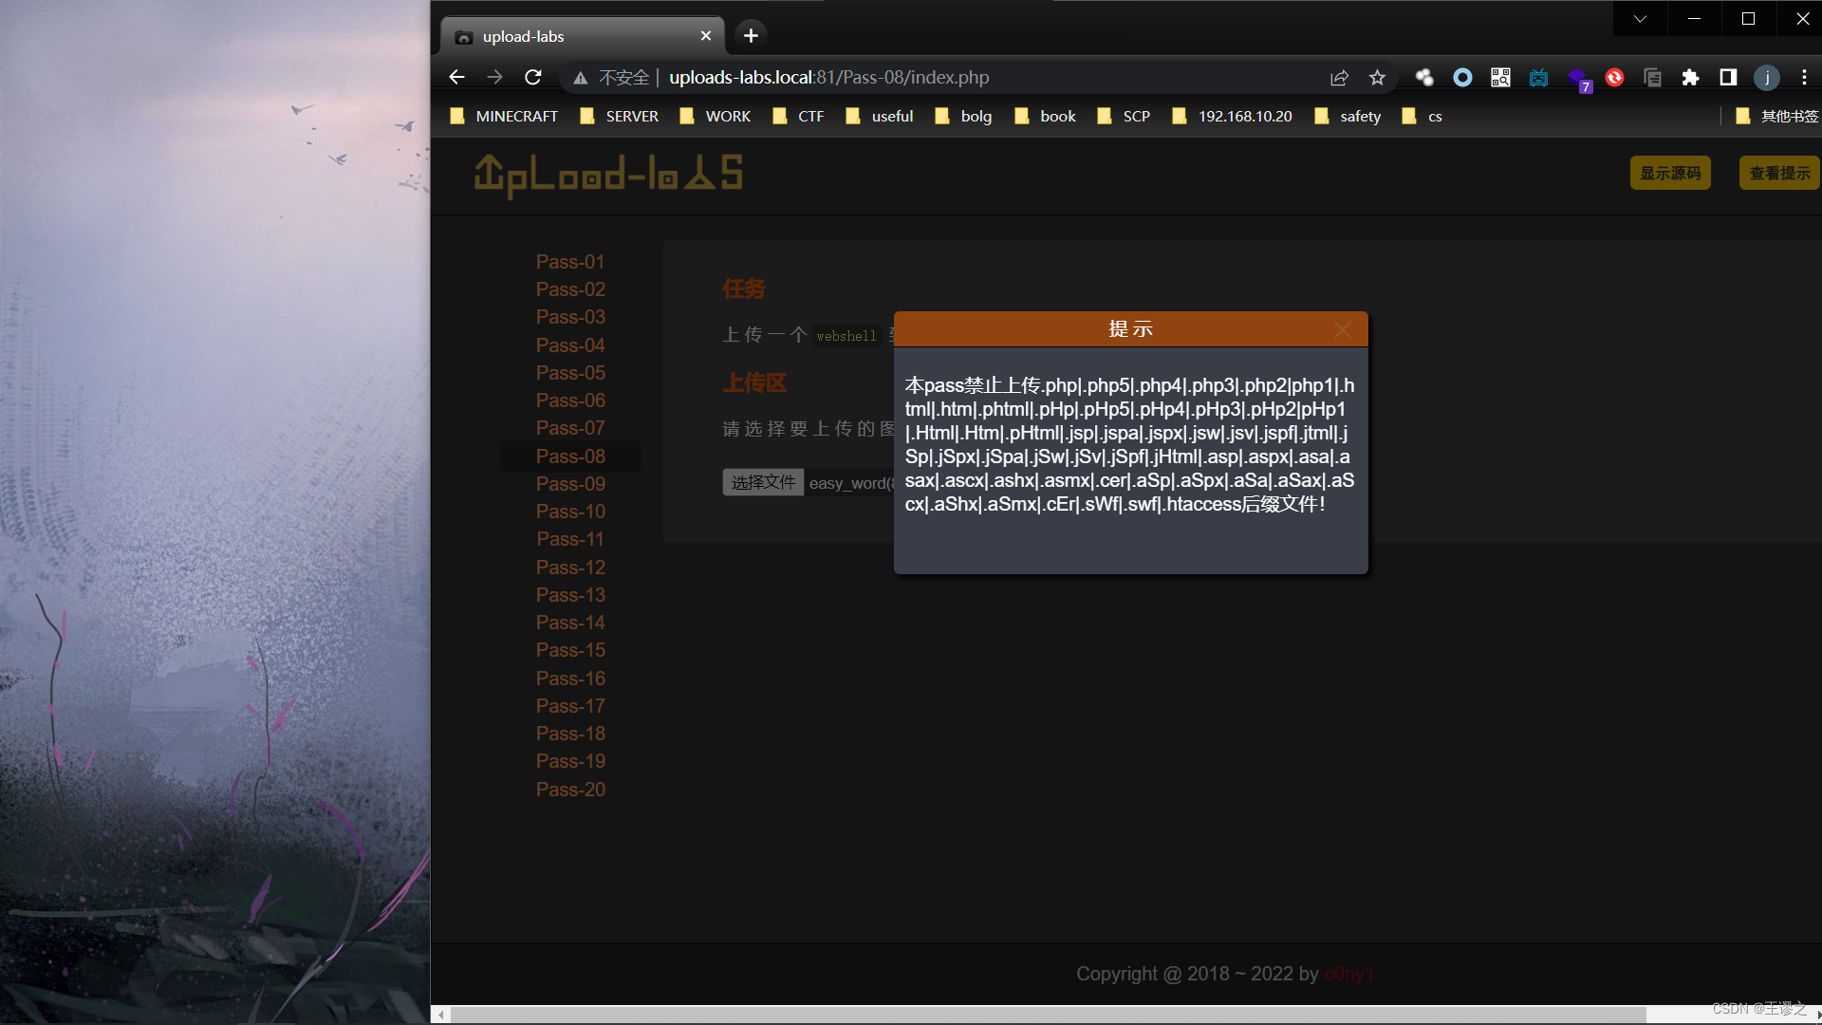The width and height of the screenshot is (1822, 1025).
Task: Go to Pass-20
Action: tap(570, 790)
